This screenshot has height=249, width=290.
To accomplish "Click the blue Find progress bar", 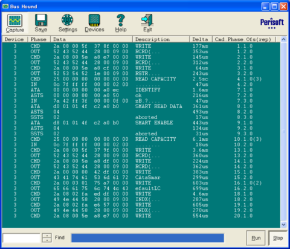I will coord(147,238).
